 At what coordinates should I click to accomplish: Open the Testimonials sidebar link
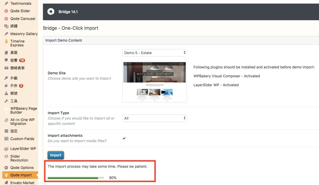point(20,4)
